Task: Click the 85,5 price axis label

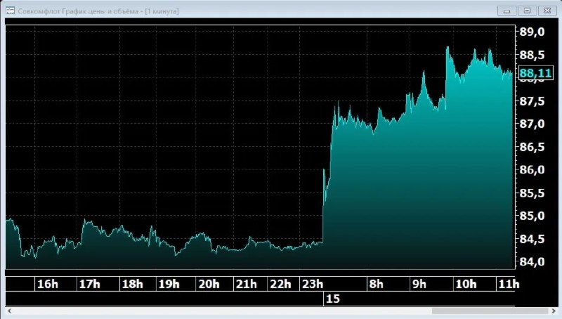Action: (x=532, y=193)
